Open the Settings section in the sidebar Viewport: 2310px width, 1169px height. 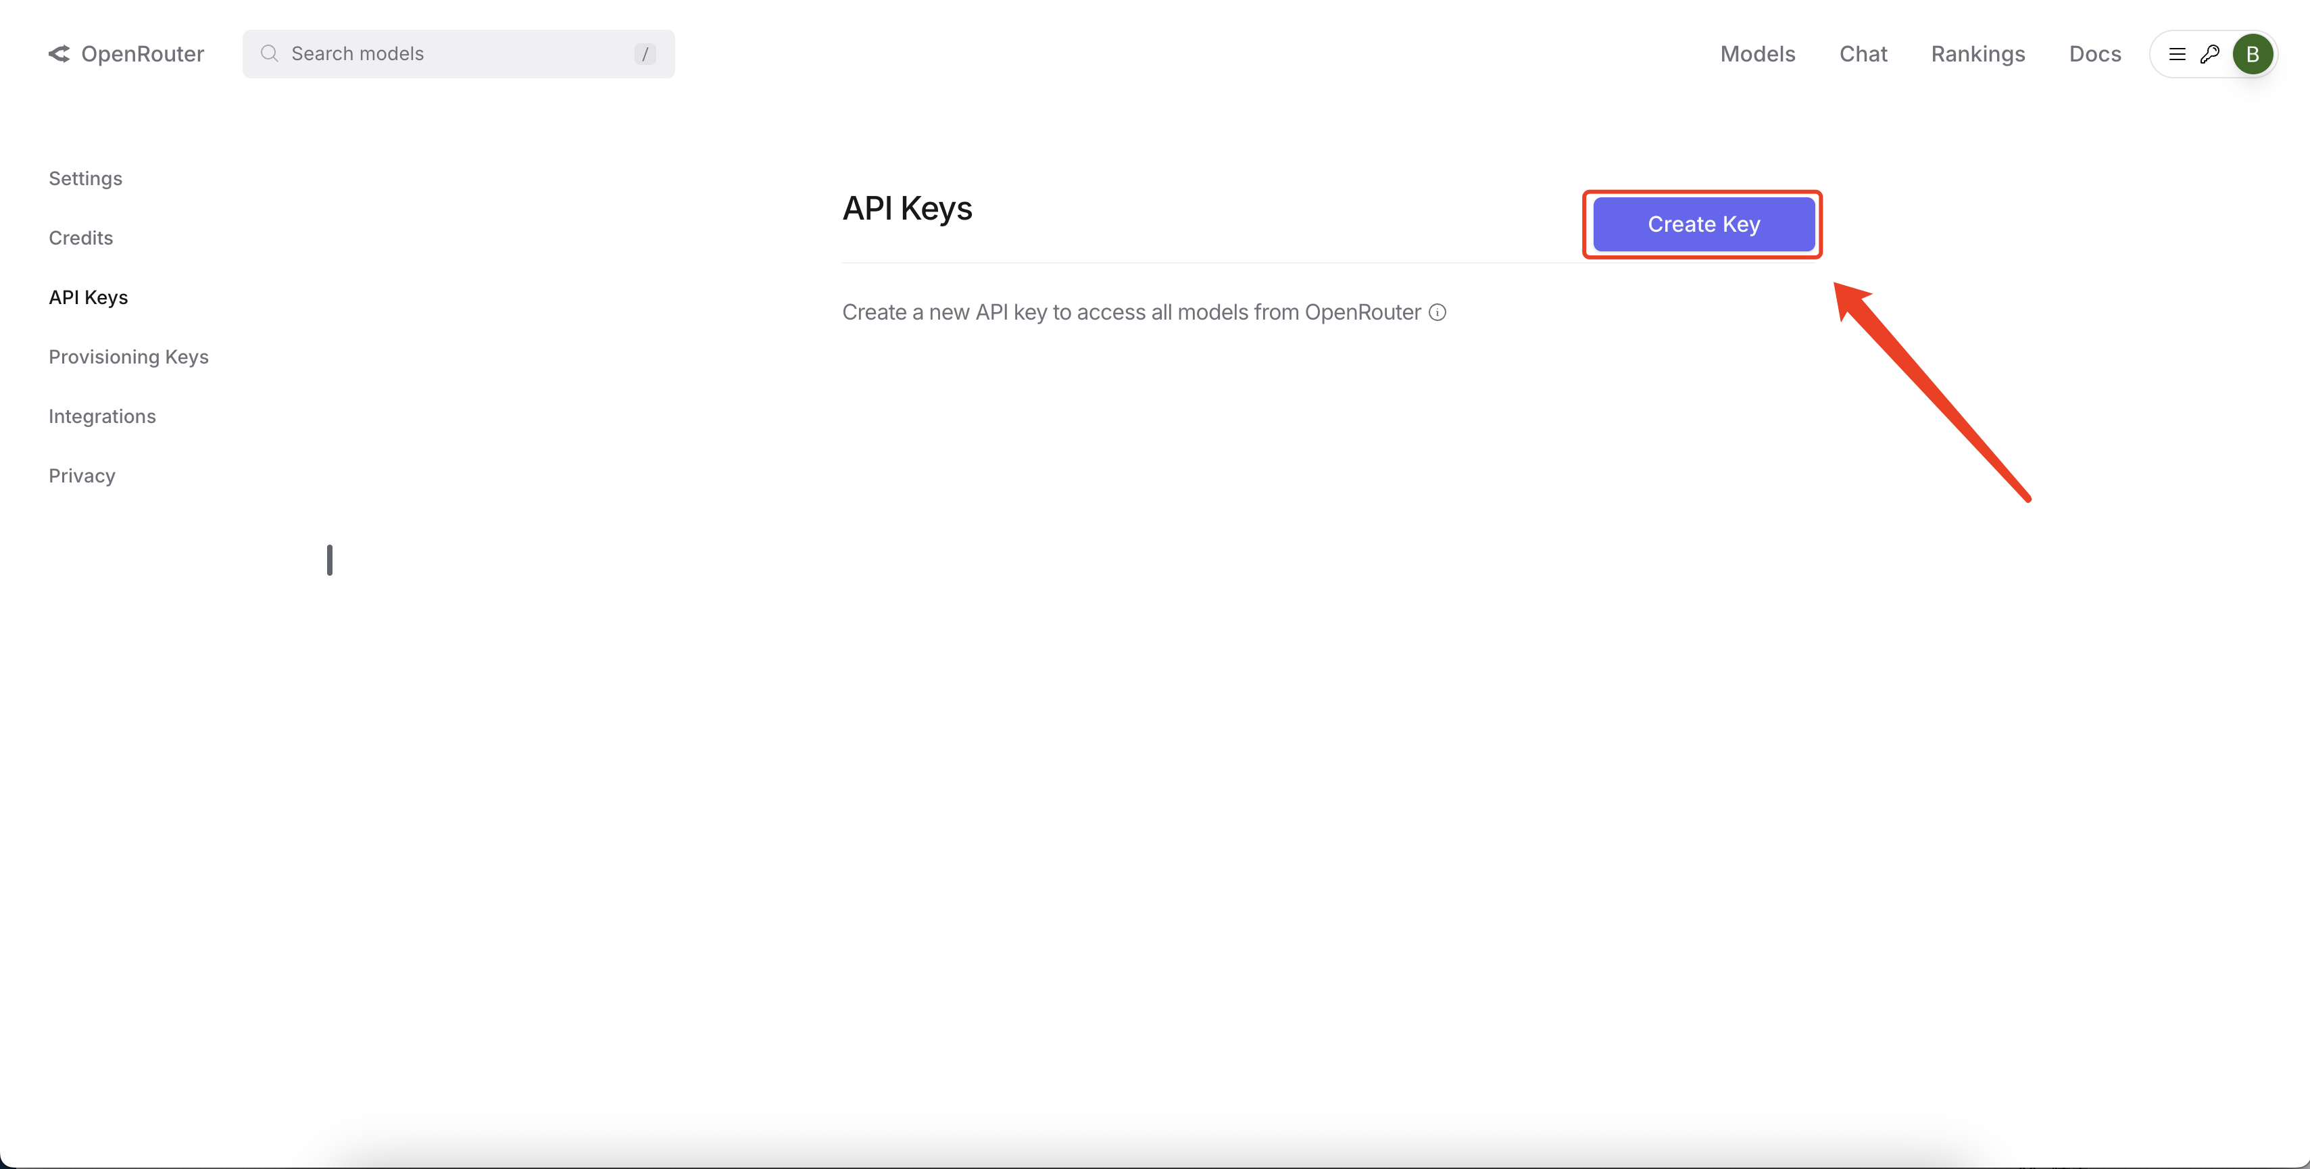(85, 178)
